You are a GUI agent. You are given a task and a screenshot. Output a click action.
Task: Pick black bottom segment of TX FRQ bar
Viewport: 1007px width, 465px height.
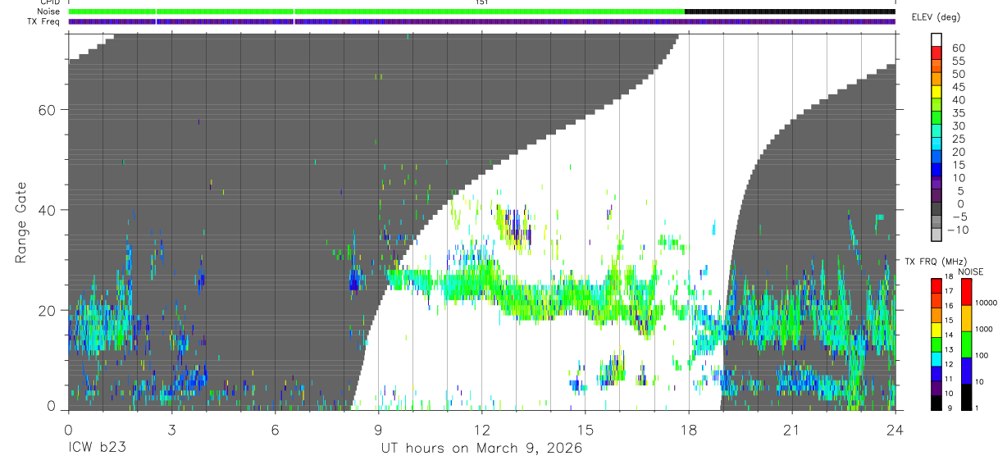(936, 403)
